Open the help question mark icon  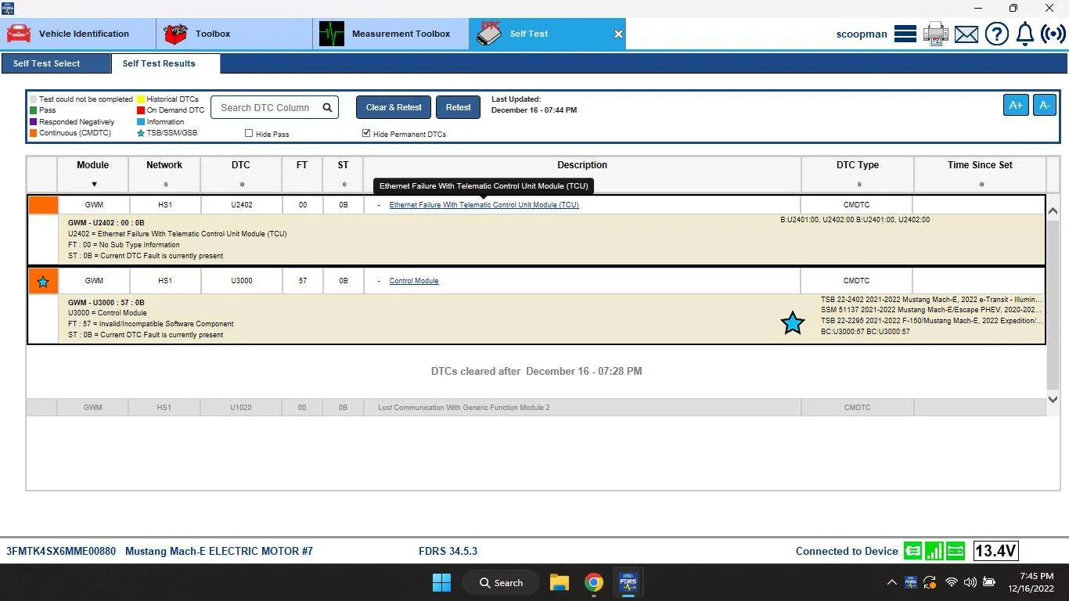(997, 34)
